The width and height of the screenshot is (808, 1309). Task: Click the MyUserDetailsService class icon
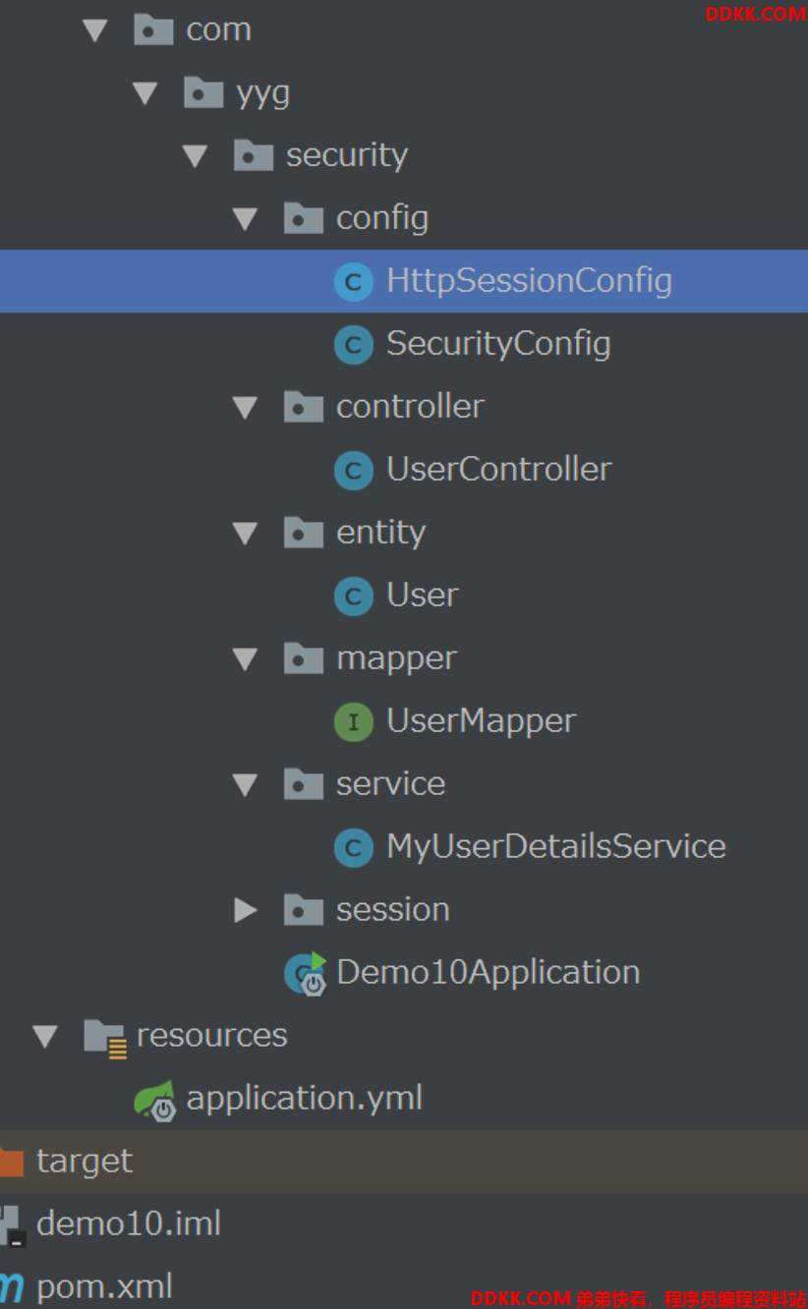(x=353, y=848)
